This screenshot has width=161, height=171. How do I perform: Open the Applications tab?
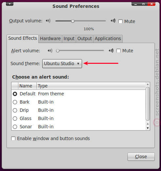(108, 39)
